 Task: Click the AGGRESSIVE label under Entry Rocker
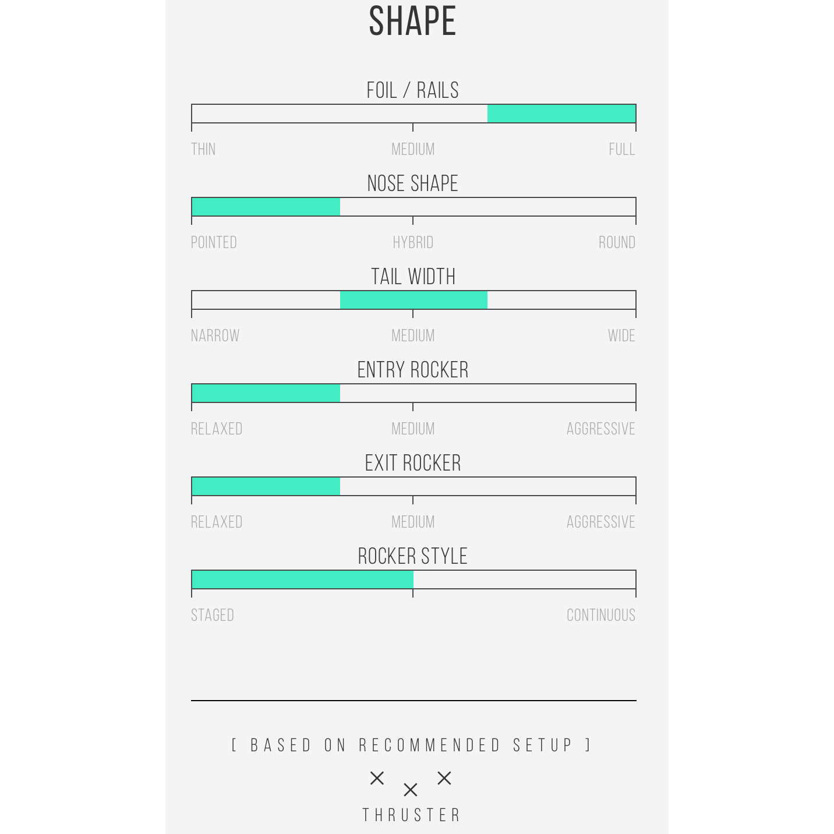coord(601,429)
